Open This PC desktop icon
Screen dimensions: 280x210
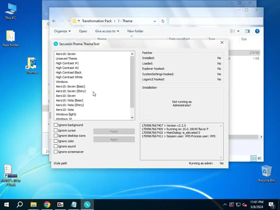11,11
